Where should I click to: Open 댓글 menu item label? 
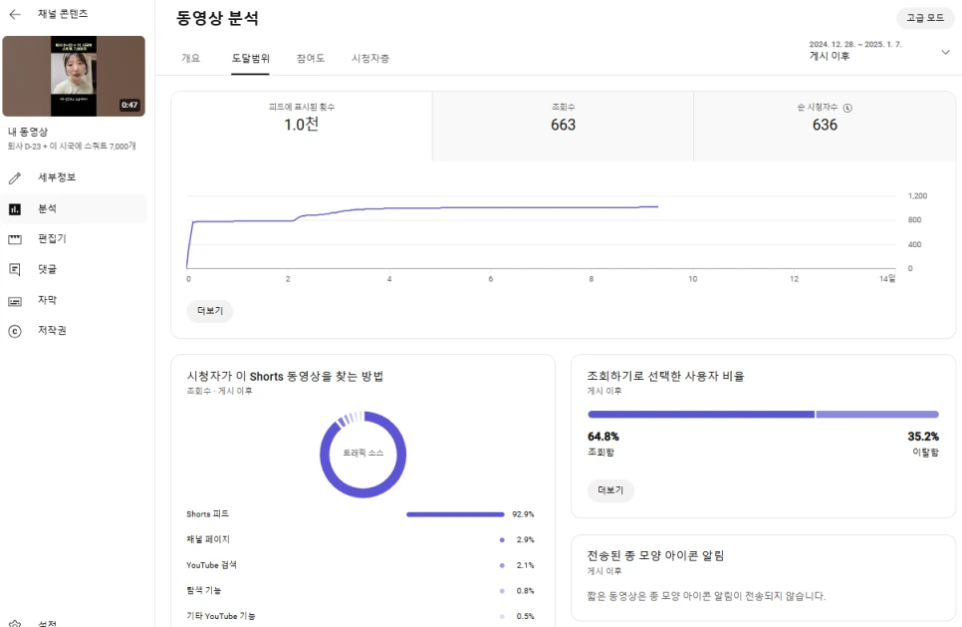[47, 269]
